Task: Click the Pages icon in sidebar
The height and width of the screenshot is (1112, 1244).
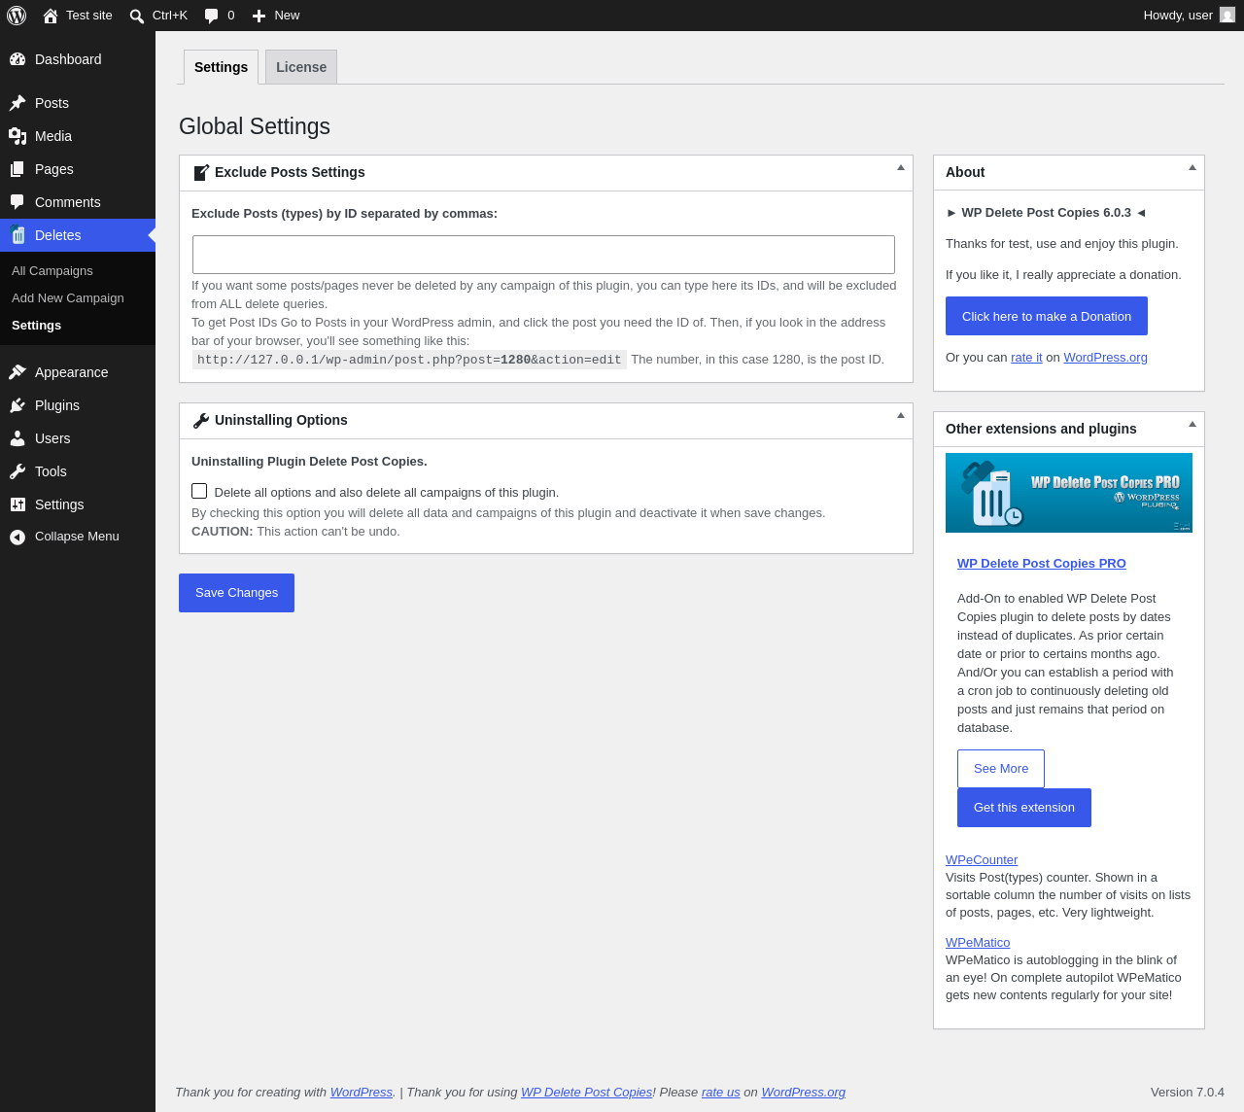Action: coord(17,169)
